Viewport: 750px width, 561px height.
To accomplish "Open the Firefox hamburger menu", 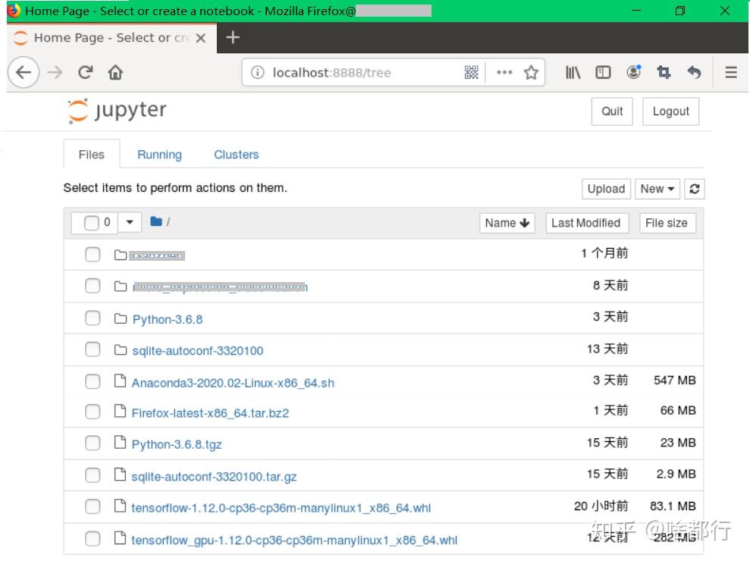I will click(730, 72).
